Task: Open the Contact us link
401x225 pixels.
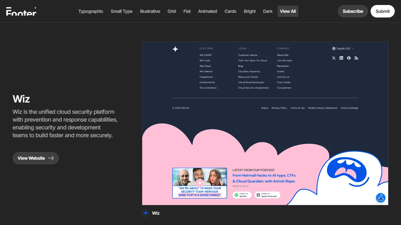Action: pyautogui.click(x=283, y=77)
